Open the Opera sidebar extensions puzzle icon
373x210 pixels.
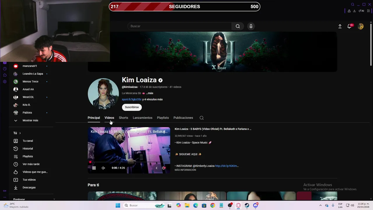(5, 75)
